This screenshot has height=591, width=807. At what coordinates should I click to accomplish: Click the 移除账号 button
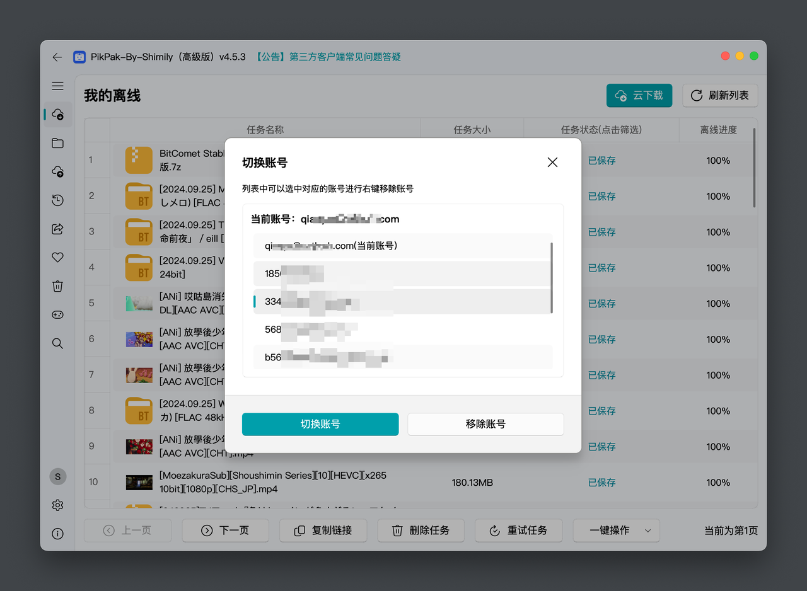point(485,424)
